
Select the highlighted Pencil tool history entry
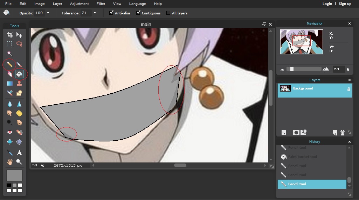pyautogui.click(x=312, y=184)
